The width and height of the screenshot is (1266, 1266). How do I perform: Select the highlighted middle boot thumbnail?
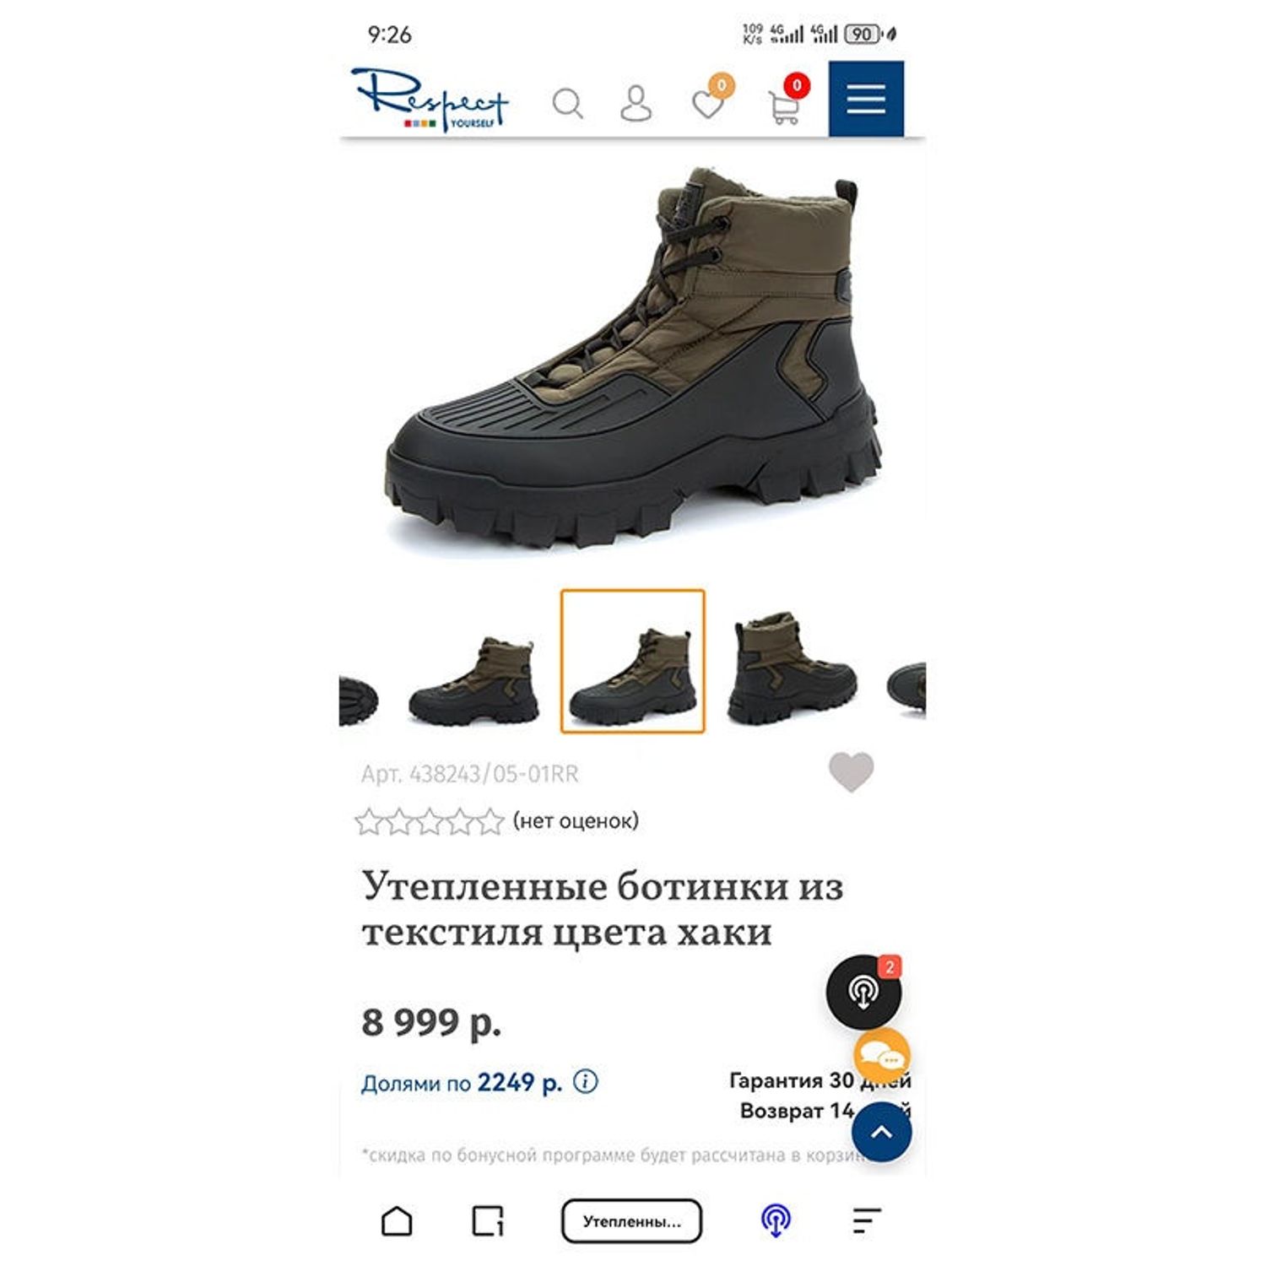pos(632,661)
